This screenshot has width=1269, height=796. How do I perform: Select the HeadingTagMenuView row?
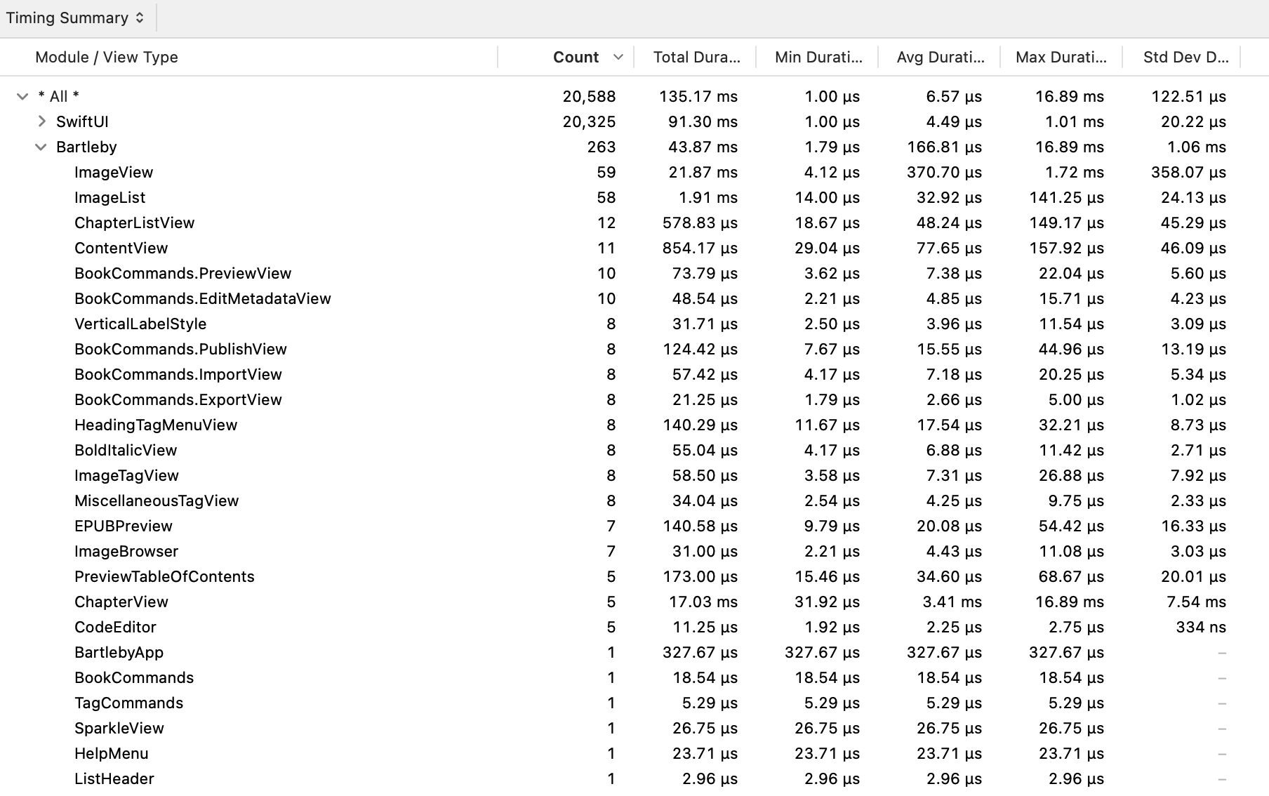point(156,425)
